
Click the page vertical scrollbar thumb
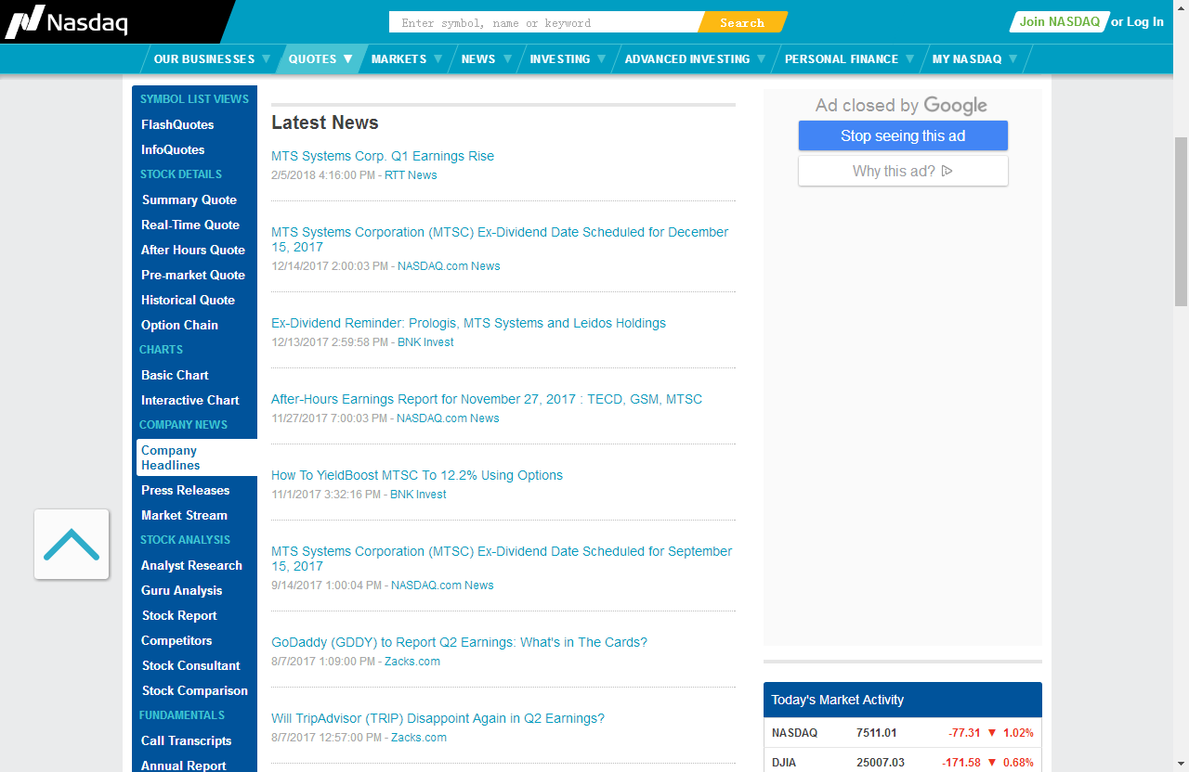coord(1181,221)
